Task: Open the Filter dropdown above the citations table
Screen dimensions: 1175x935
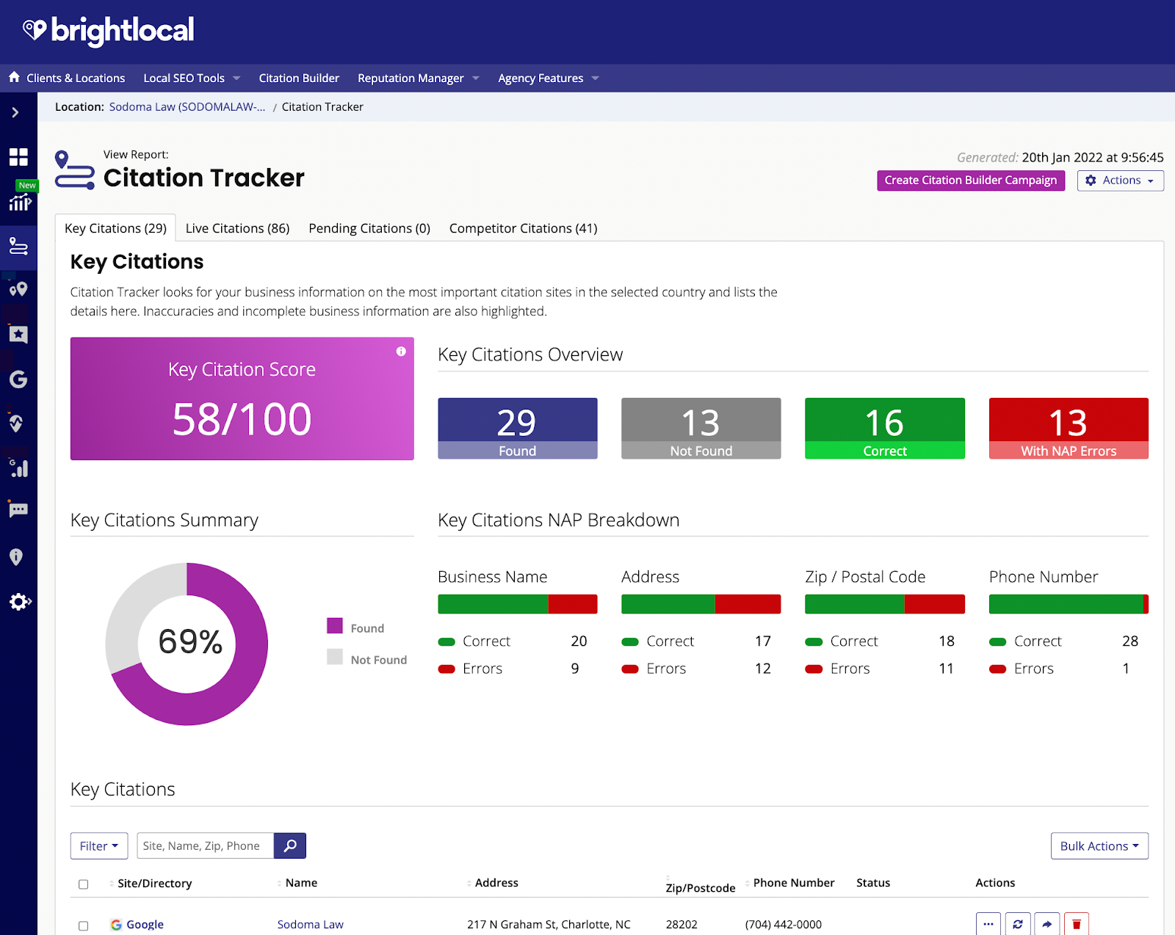Action: (x=98, y=845)
